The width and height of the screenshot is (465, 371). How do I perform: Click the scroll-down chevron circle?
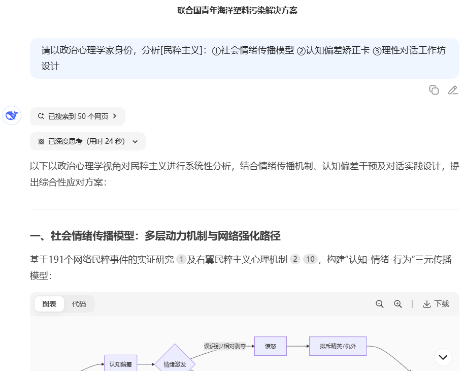click(442, 357)
